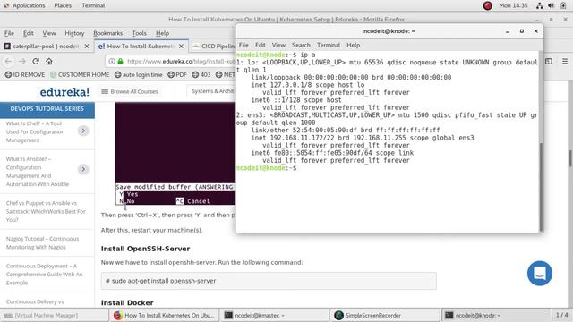Click the Firefox address bar URL
Viewport: 573px width, 322px height.
tap(181, 62)
